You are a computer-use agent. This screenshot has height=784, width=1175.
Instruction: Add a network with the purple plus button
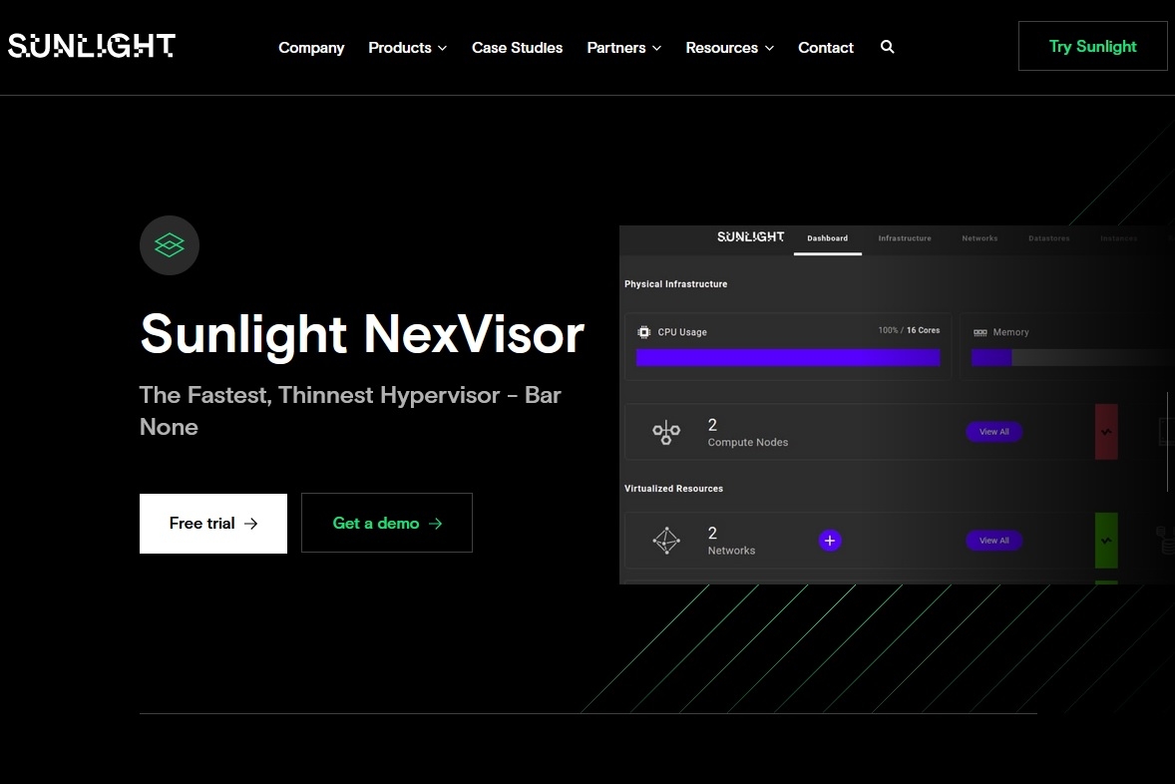click(x=830, y=541)
